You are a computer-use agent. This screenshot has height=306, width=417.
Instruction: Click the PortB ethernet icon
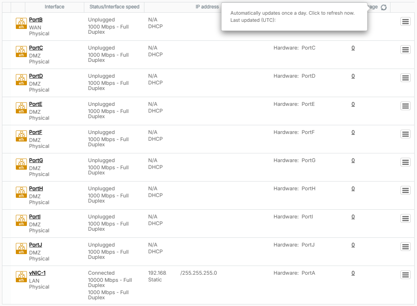[x=21, y=23]
